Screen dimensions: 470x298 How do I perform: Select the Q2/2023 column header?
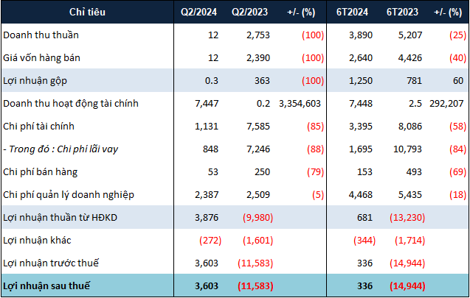pos(248,13)
